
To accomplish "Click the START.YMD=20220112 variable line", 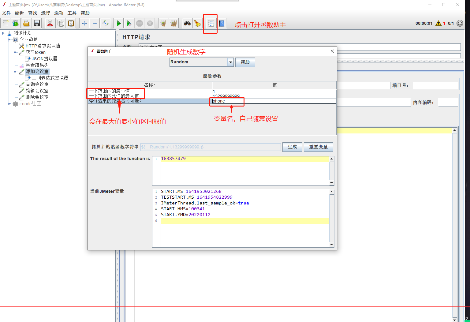I will pos(186,215).
